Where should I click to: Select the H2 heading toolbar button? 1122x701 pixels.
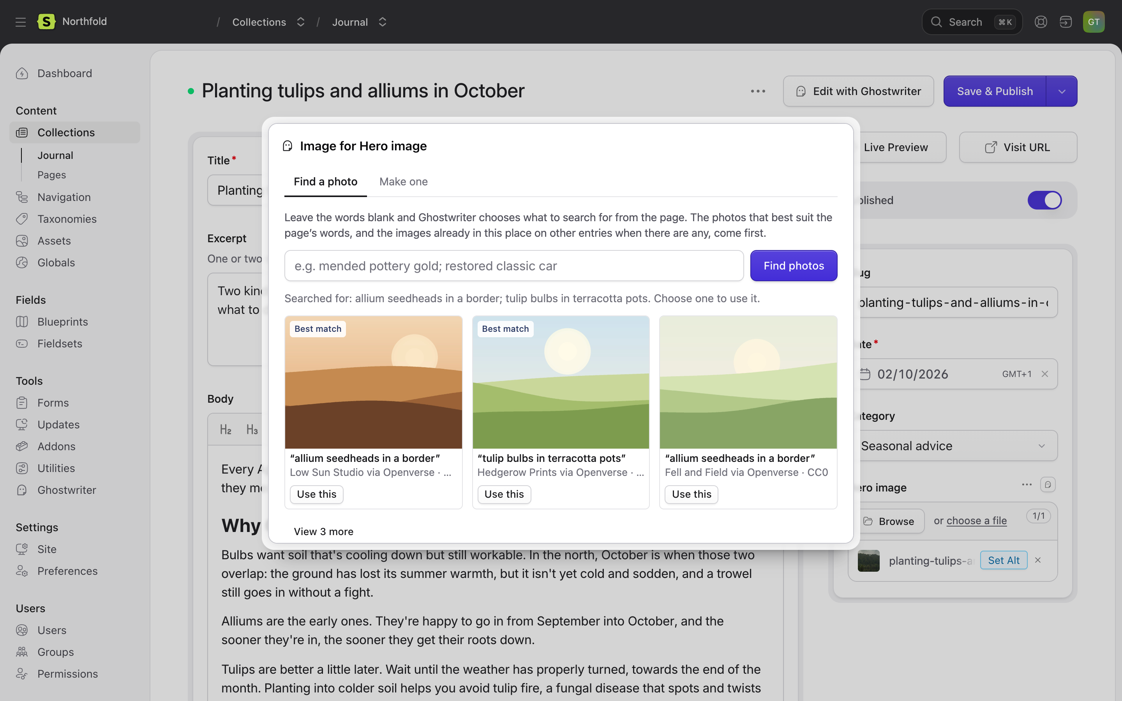(225, 430)
